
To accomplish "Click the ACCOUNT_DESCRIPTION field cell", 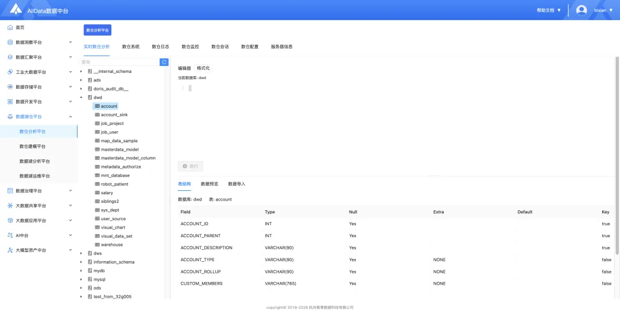I will pyautogui.click(x=207, y=248).
